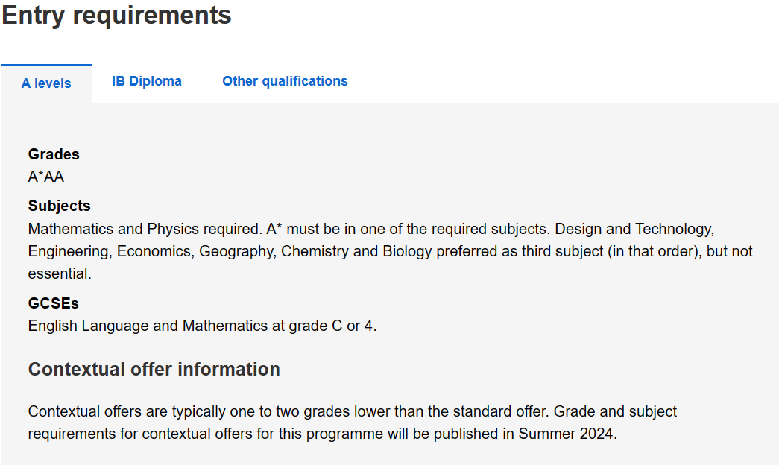
Task: Select the A levels tab
Action: click(46, 83)
